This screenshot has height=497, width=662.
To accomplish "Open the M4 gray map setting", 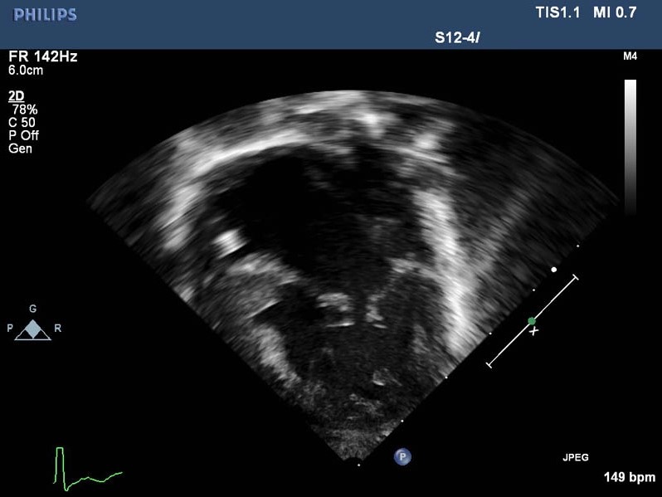I will tap(629, 57).
